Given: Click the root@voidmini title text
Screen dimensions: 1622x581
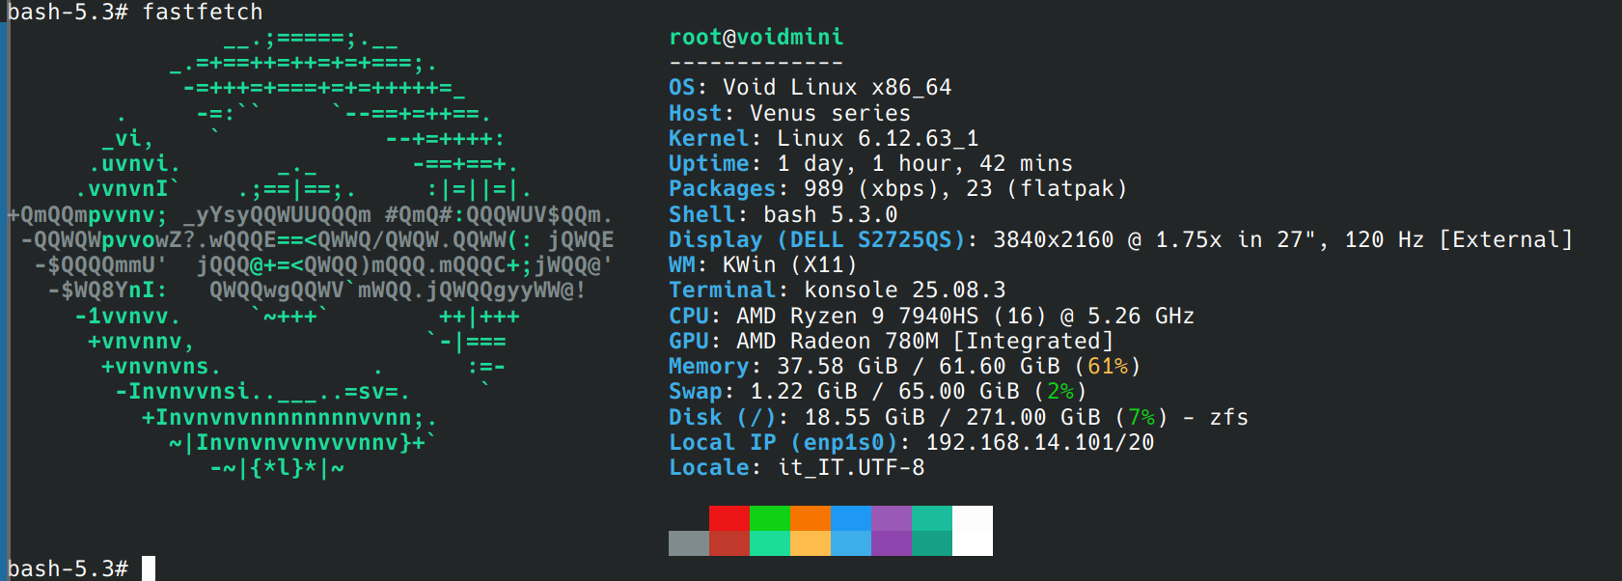Looking at the screenshot, I should click(x=756, y=37).
